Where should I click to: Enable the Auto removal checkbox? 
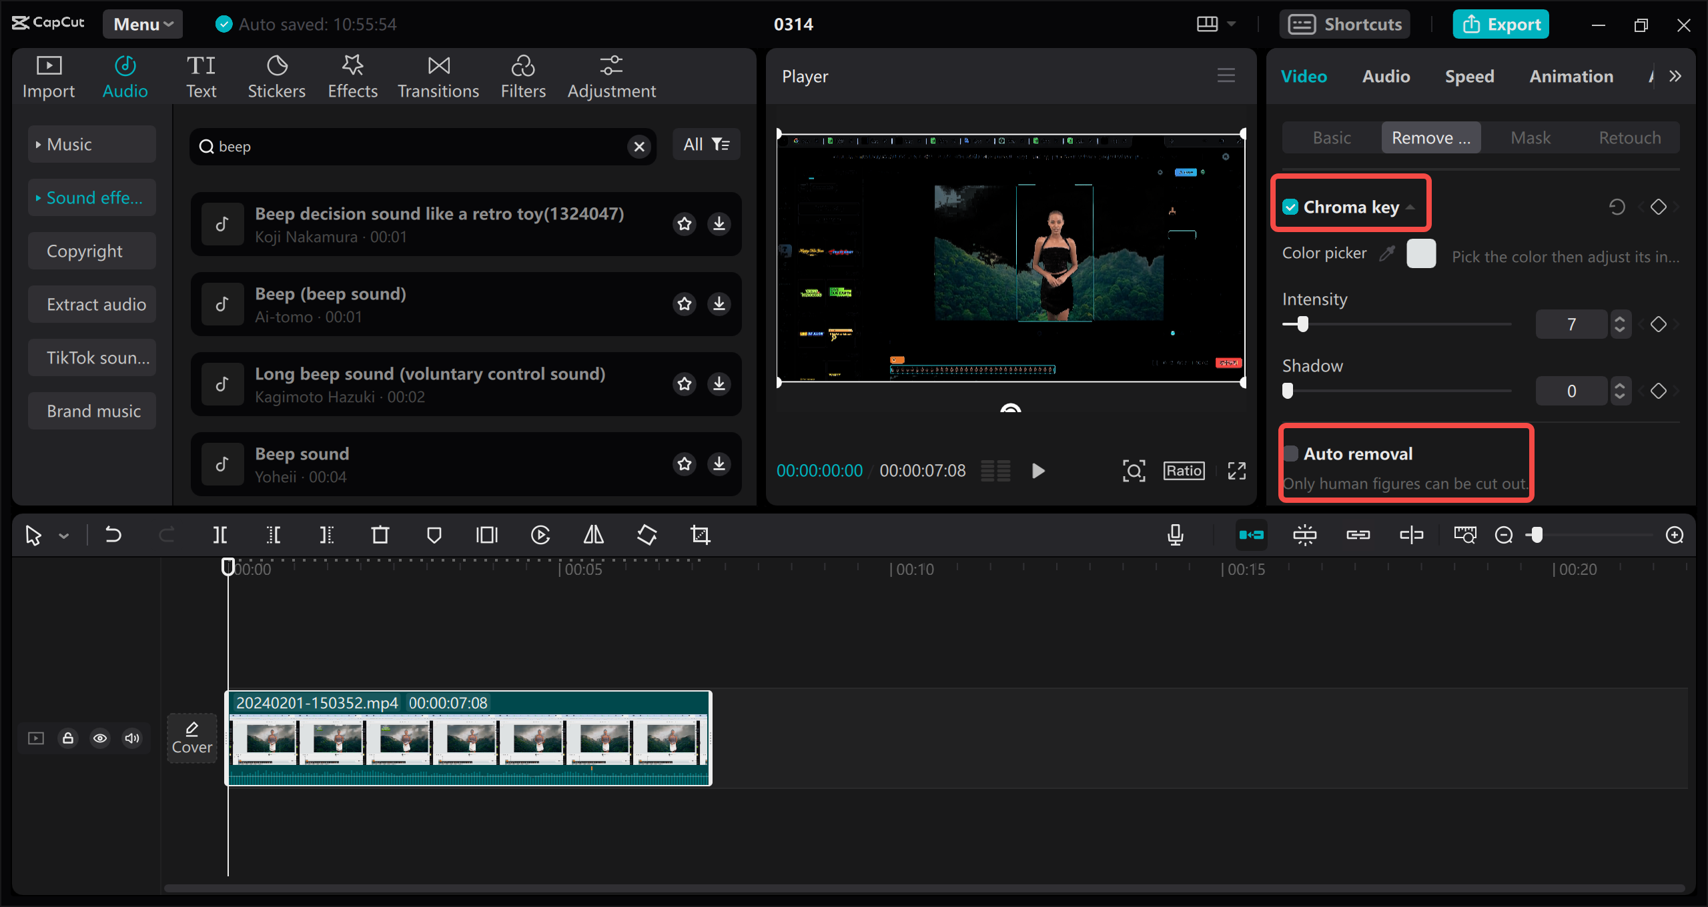[x=1291, y=451]
